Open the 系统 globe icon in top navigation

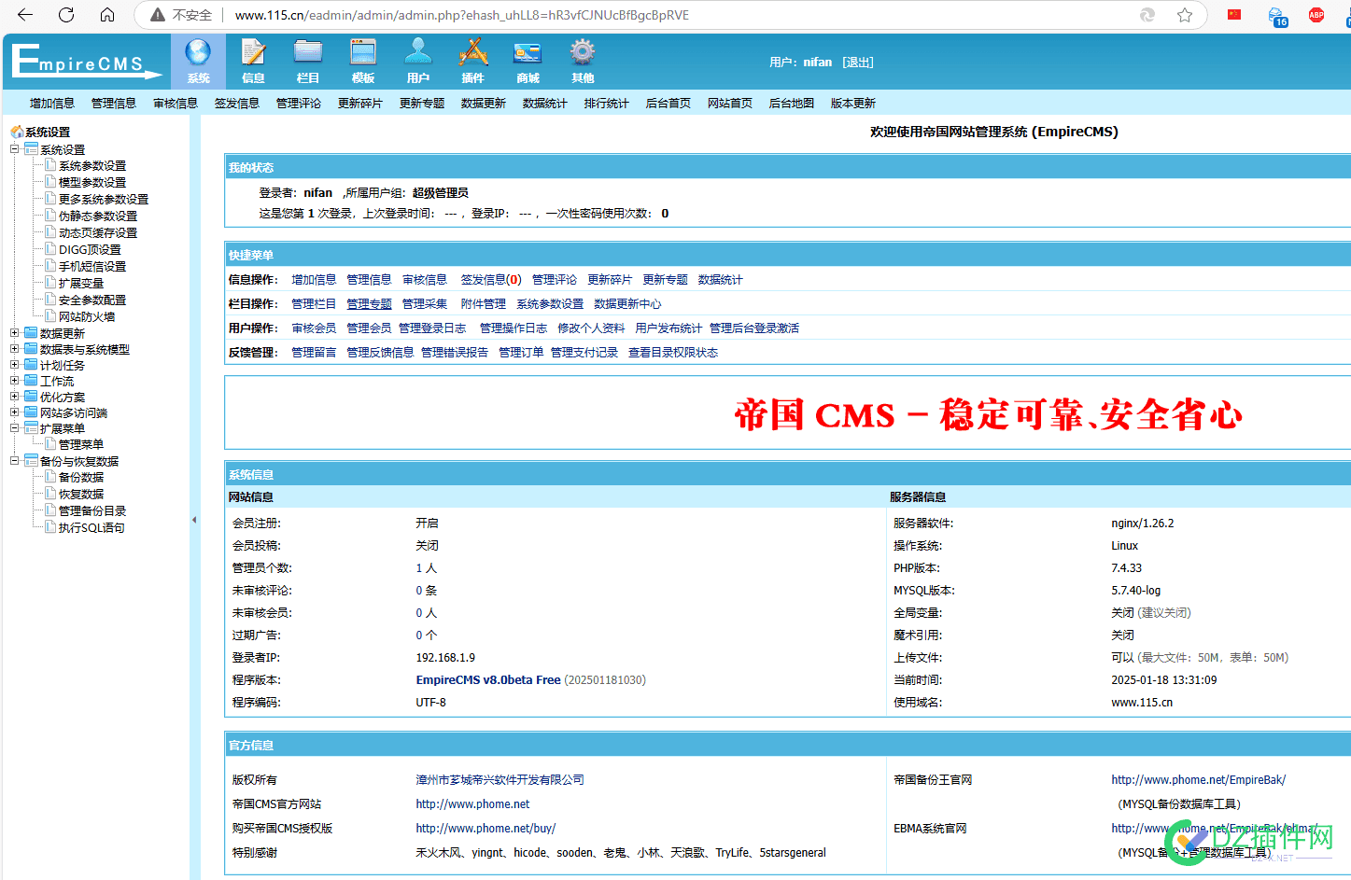pos(198,62)
